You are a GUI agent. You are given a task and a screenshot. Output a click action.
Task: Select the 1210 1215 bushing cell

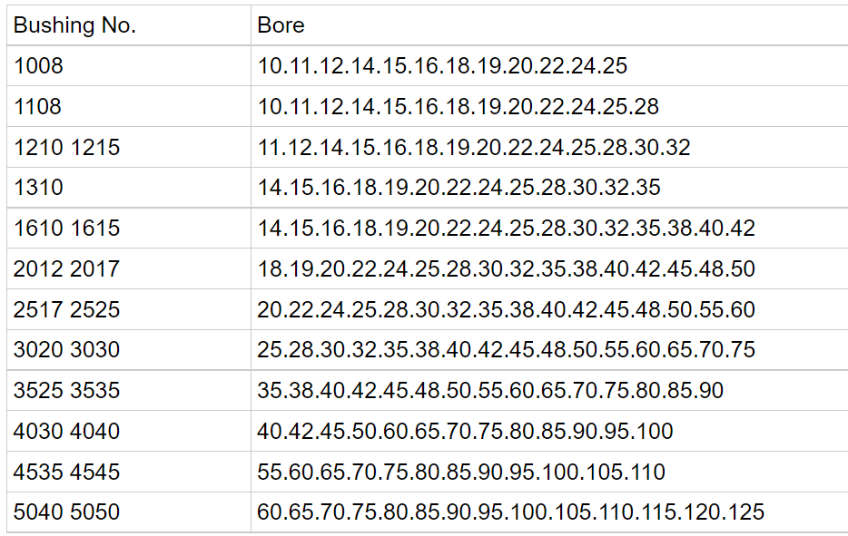tap(129, 147)
